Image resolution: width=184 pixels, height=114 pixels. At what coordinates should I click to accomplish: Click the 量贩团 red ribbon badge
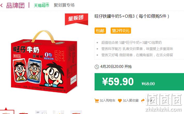click(x=76, y=19)
